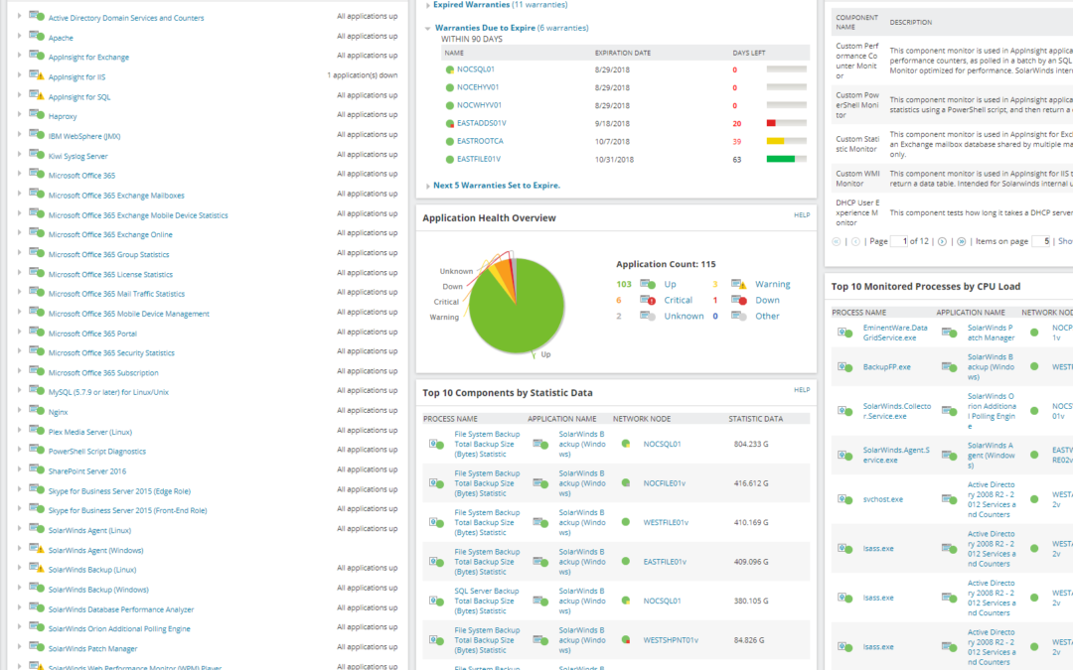Click the next page arrow in component pager
Viewport: 1073px width, 670px height.
[x=942, y=241]
